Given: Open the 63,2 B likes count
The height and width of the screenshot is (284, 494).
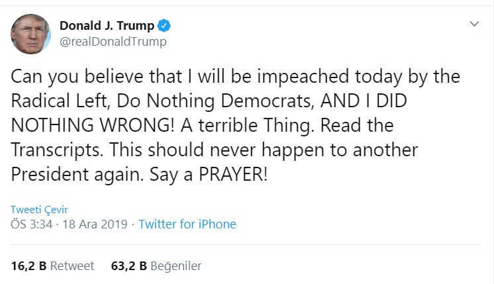Looking at the screenshot, I should 128,266.
